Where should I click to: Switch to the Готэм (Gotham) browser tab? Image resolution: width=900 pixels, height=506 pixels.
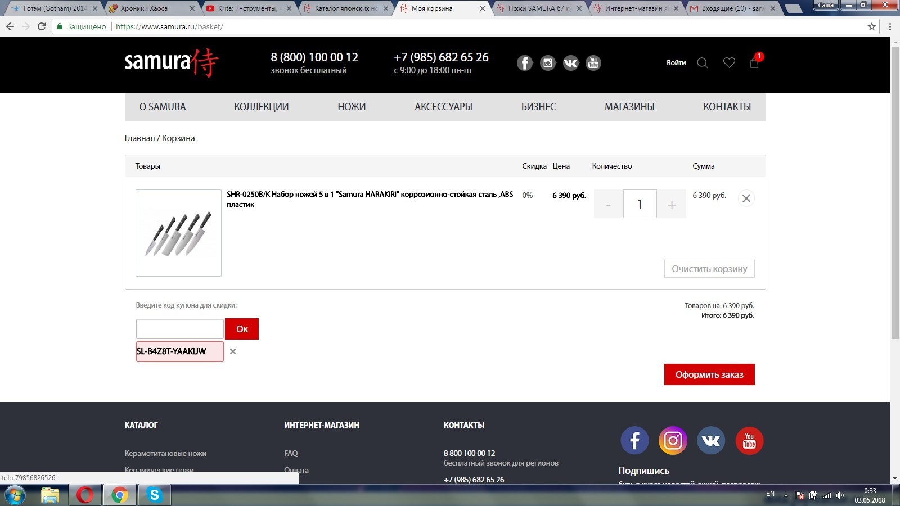click(x=53, y=8)
